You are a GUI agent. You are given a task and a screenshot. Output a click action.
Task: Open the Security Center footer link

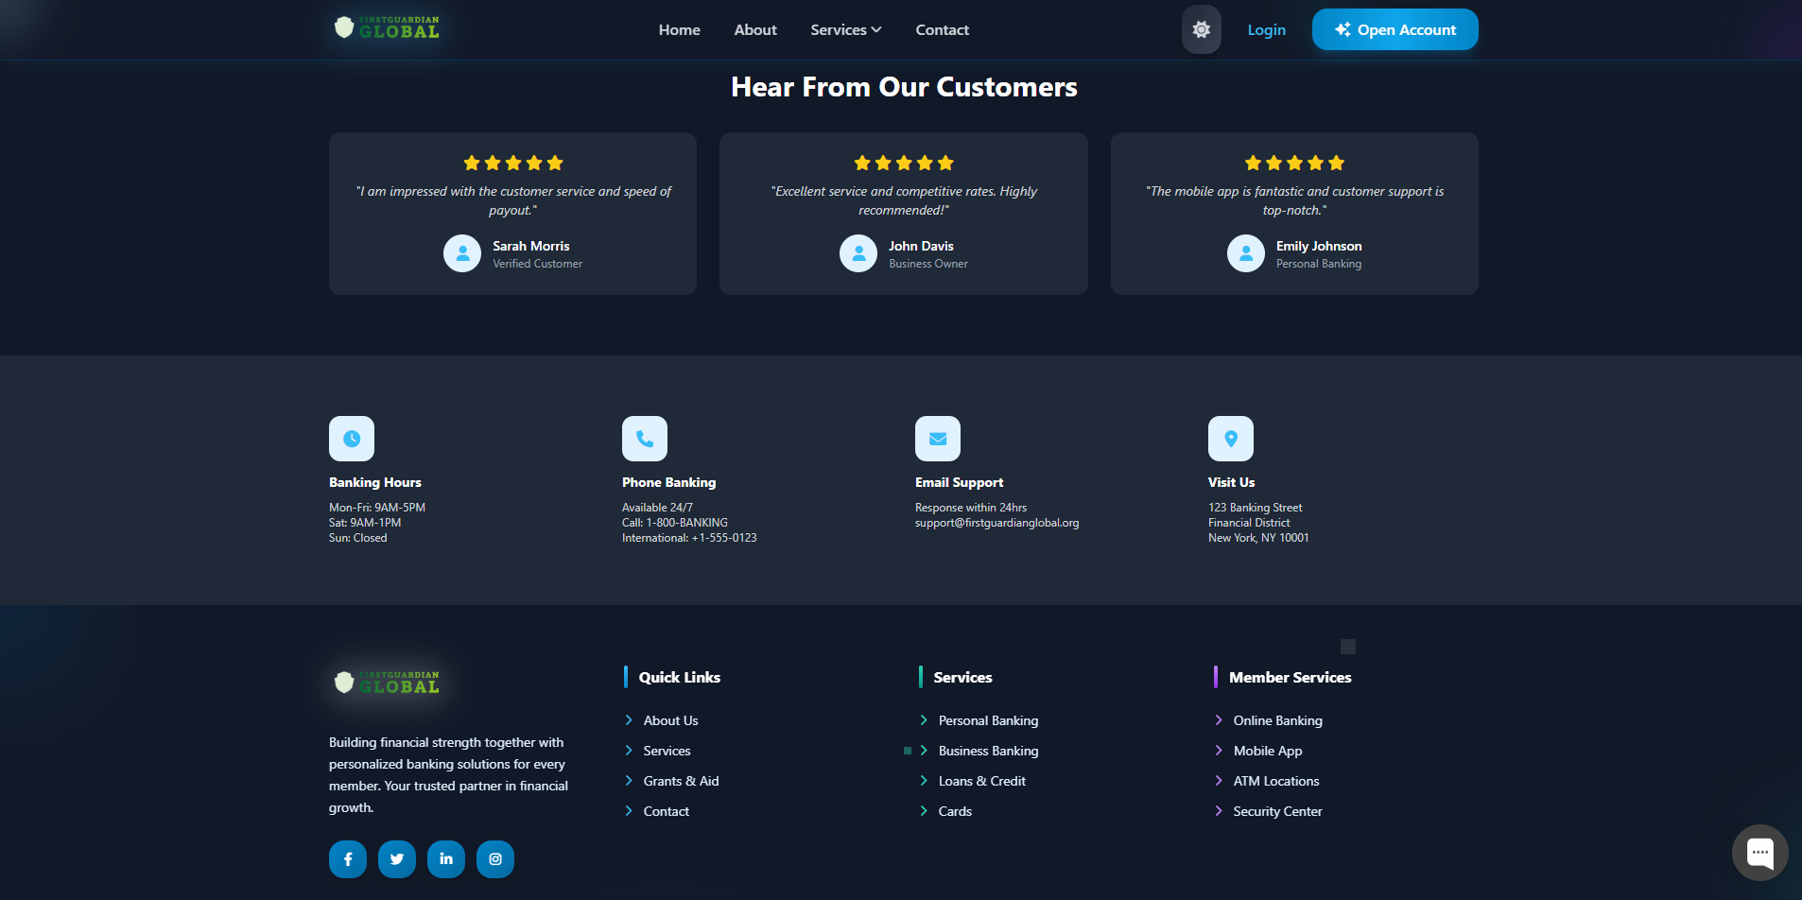click(1277, 811)
